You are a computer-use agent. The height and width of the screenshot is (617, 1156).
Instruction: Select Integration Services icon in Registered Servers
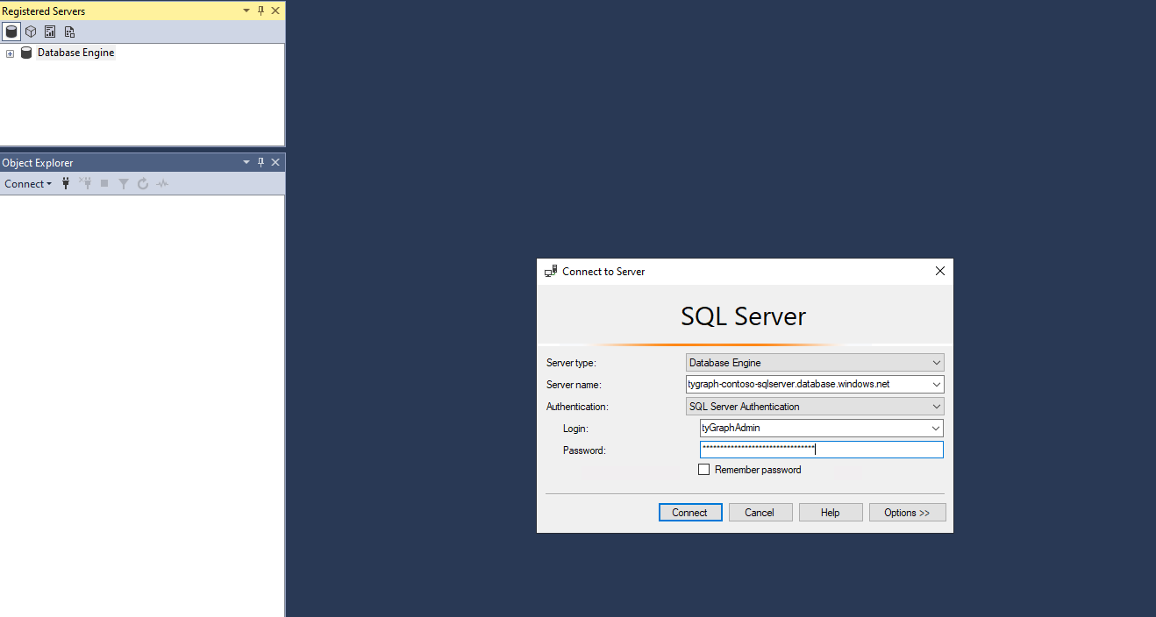pyautogui.click(x=69, y=32)
